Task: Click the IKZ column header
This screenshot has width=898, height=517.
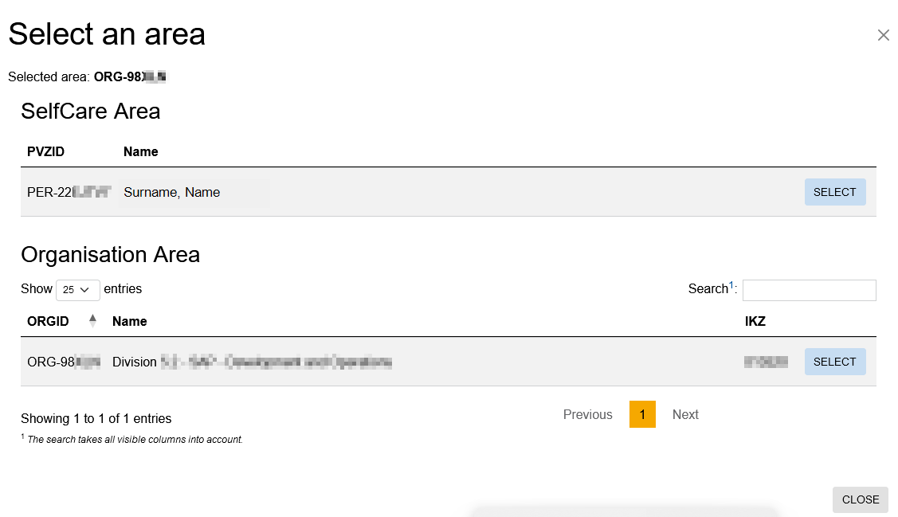Action: click(755, 321)
